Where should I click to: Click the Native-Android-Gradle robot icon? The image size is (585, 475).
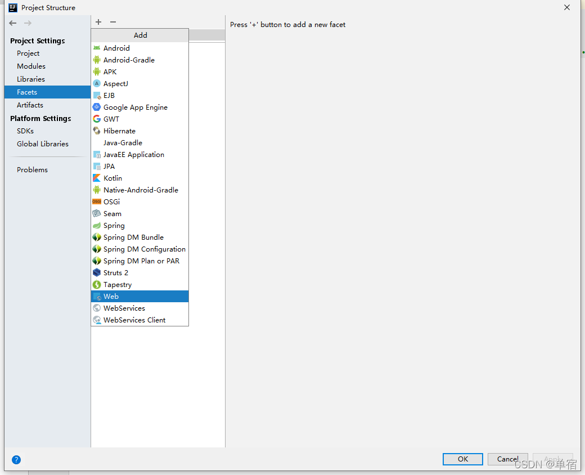click(x=97, y=190)
